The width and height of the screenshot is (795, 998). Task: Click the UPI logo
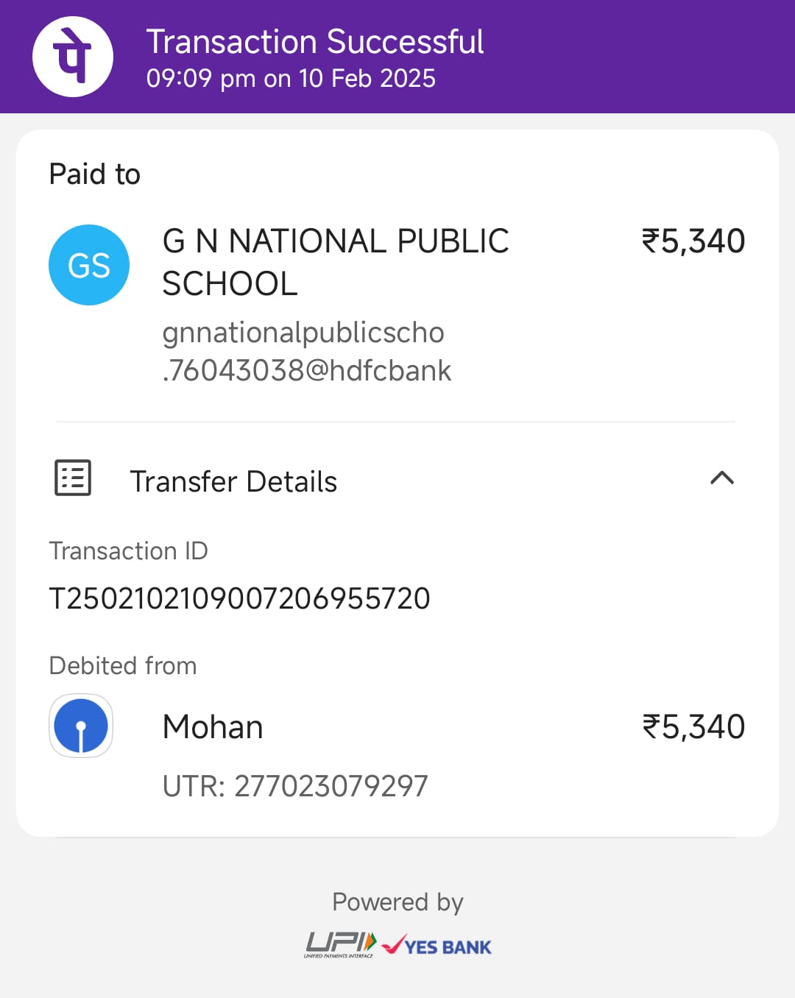[x=340, y=944]
